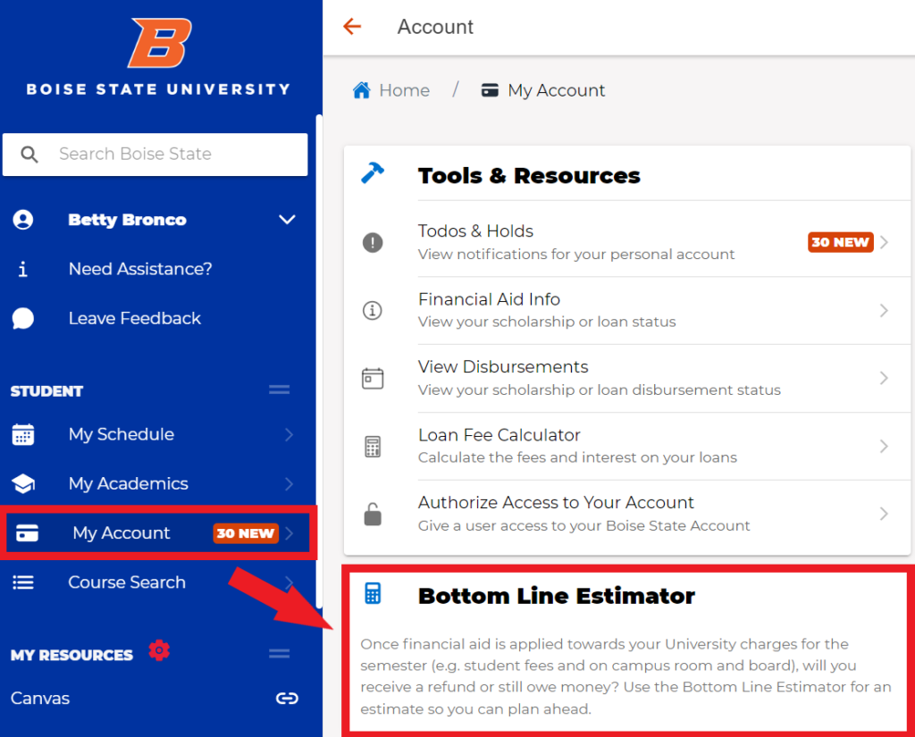The image size is (915, 737).
Task: Click the Account page title
Action: click(x=435, y=27)
